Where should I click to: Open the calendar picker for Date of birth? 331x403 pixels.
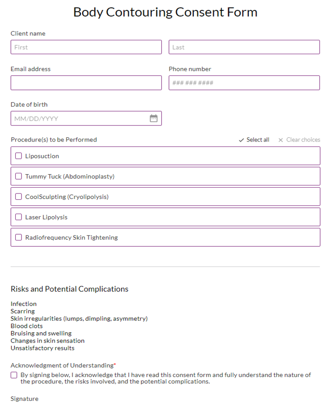click(154, 118)
